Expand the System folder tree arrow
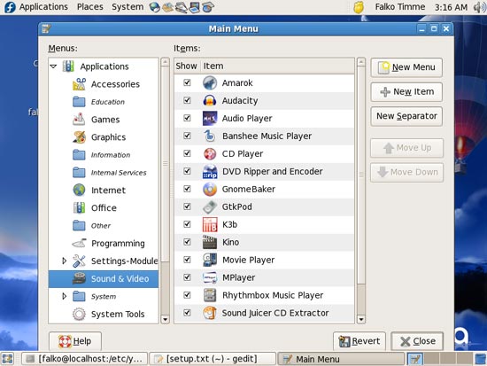Screen dimensions: 487x366 point(64,296)
